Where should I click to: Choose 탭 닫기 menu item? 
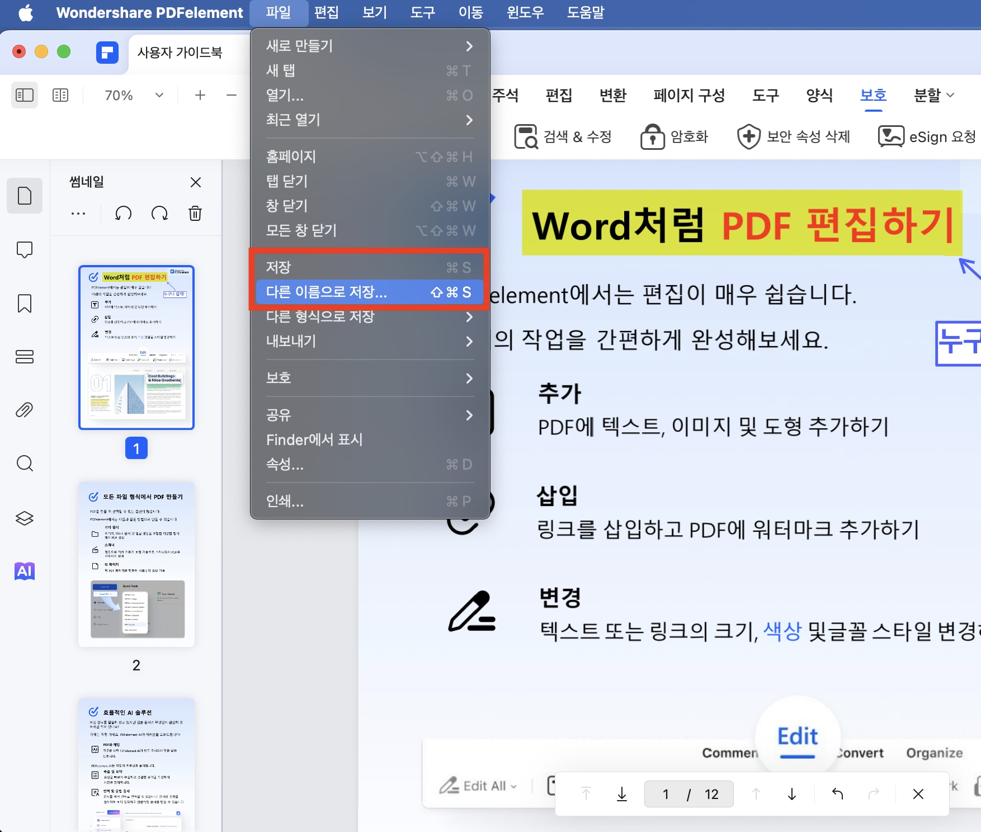coord(370,181)
